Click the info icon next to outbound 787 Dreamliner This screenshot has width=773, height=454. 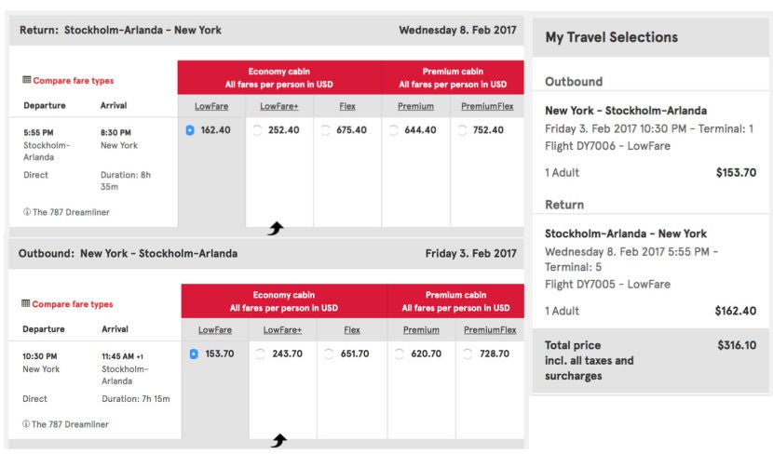[26, 424]
